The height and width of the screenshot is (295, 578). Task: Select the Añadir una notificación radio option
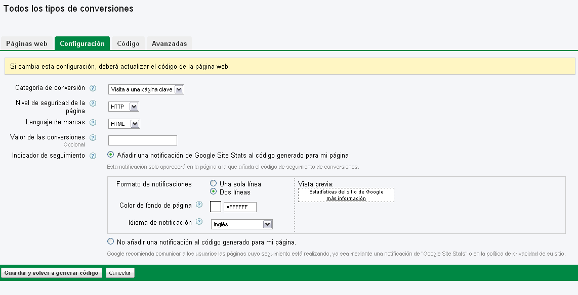click(111, 155)
